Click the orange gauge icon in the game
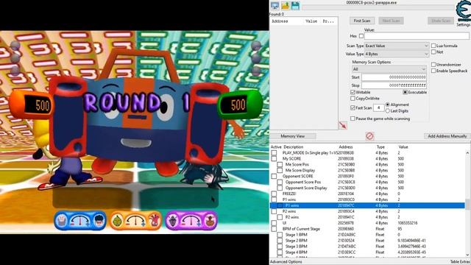 tap(135, 221)
